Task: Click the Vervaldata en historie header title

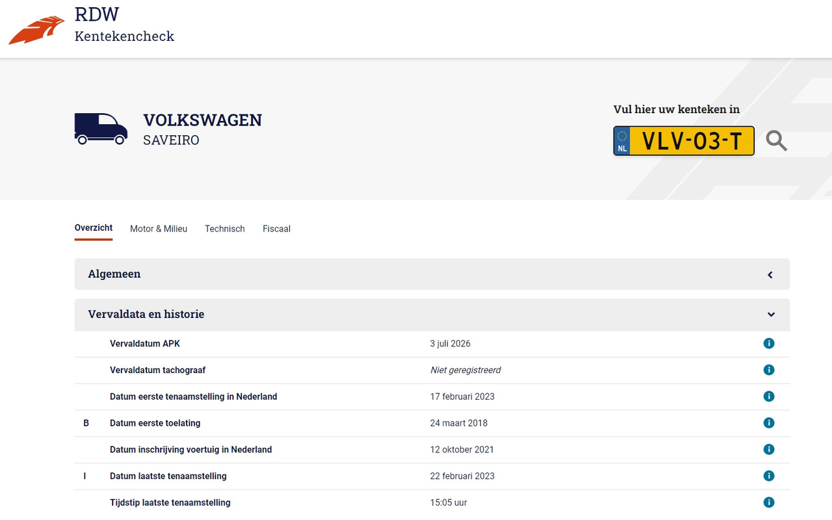Action: pos(146,314)
